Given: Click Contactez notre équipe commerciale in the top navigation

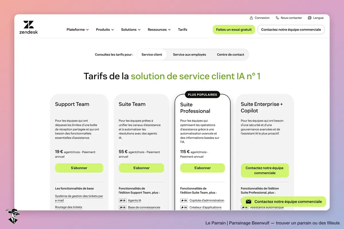Looking at the screenshot, I should pos(291,29).
